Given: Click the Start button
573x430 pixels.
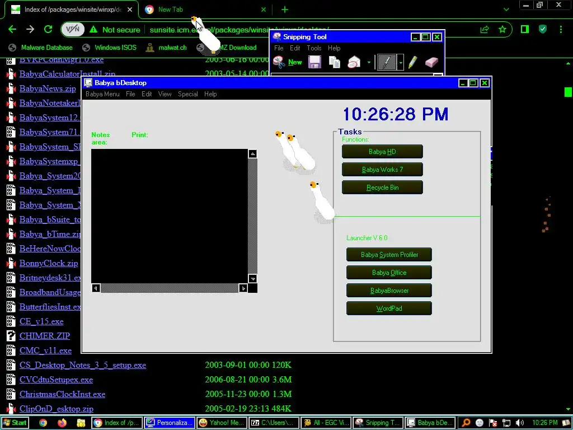Looking at the screenshot, I should pyautogui.click(x=14, y=423).
